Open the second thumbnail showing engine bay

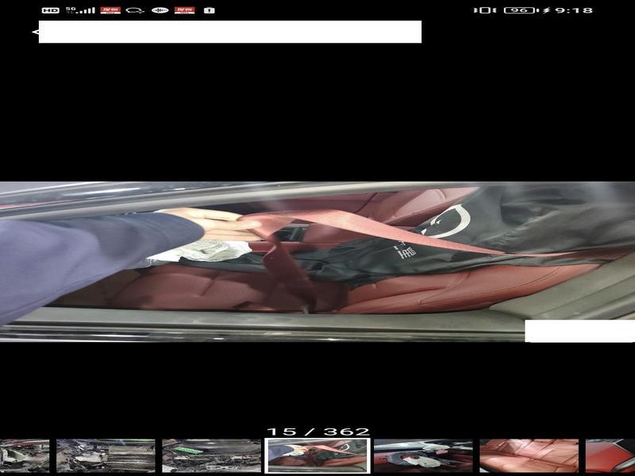106,456
